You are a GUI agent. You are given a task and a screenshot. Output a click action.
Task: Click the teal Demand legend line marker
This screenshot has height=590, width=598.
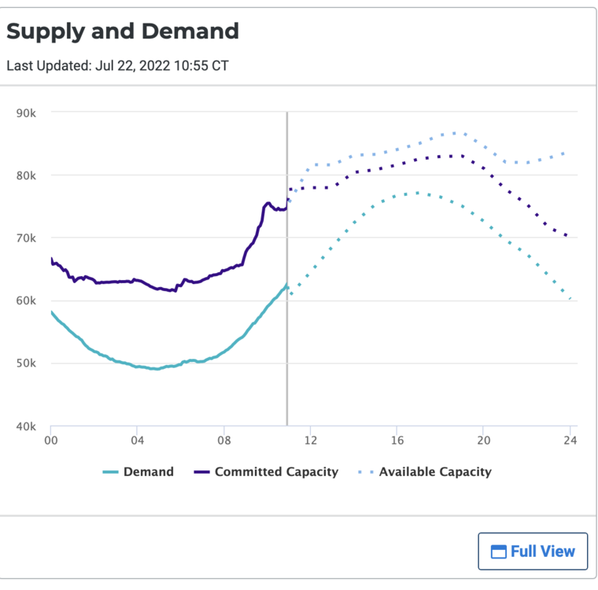pyautogui.click(x=110, y=473)
